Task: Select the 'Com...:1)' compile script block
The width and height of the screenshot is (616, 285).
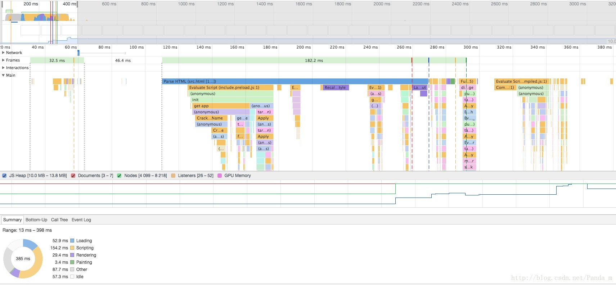Action: (505, 87)
